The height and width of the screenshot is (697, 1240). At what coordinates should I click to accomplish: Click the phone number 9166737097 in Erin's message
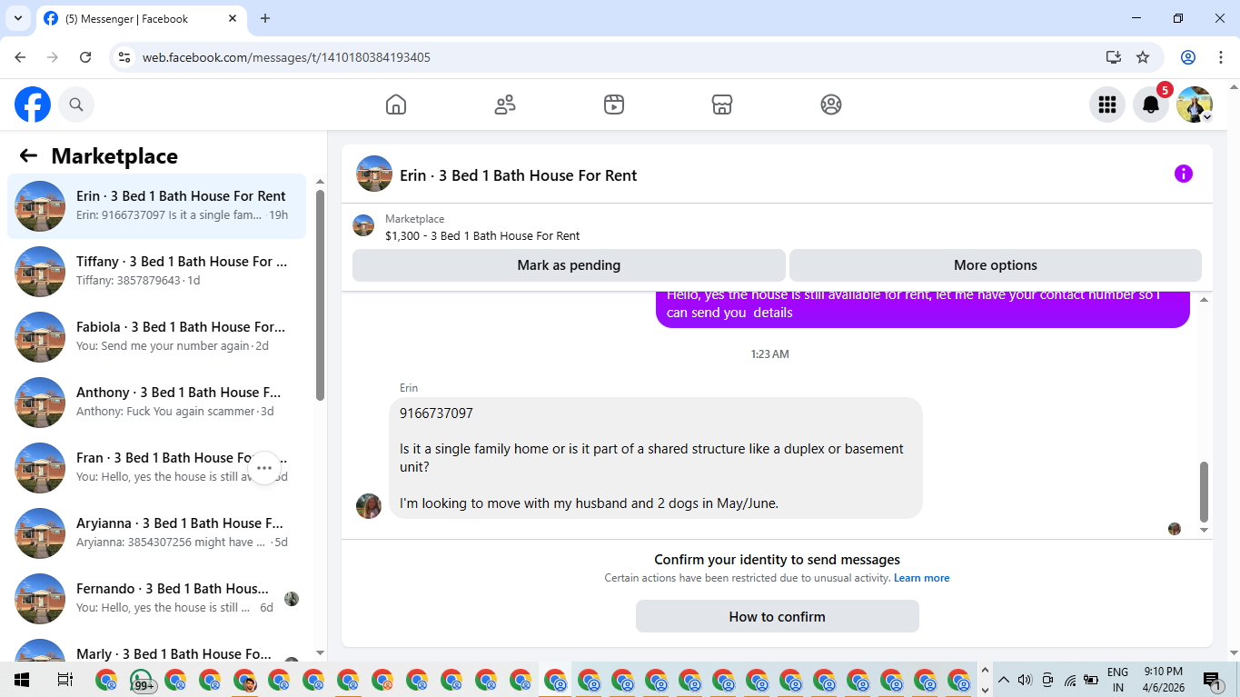436,413
